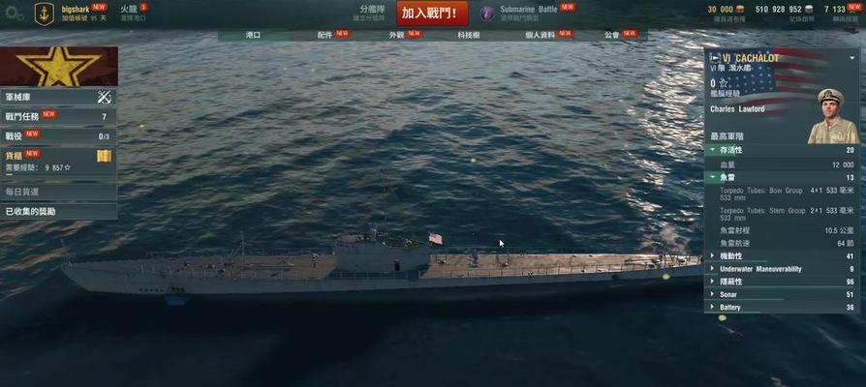The width and height of the screenshot is (866, 387).
Task: Open the 戰鬥任務 combat missions entry
Action: coord(58,117)
